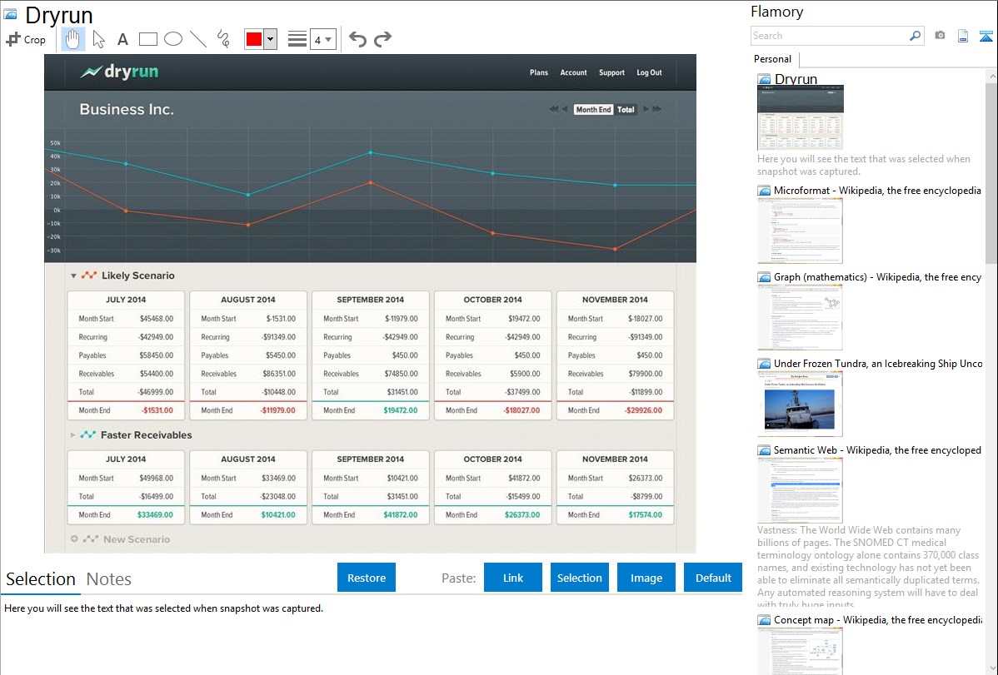Click the Default paste button
The image size is (998, 675).
coord(713,578)
